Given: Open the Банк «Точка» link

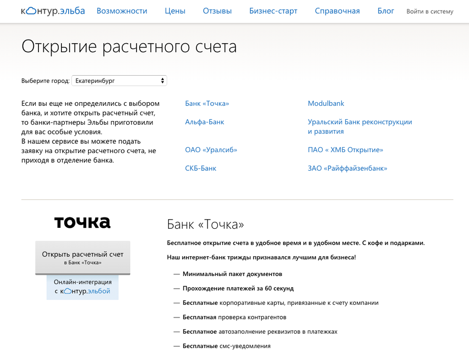Looking at the screenshot, I should [x=207, y=103].
